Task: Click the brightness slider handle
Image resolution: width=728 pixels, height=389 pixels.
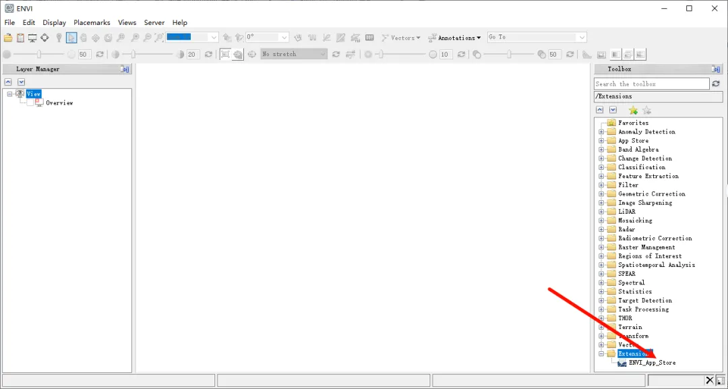Action: pos(39,55)
